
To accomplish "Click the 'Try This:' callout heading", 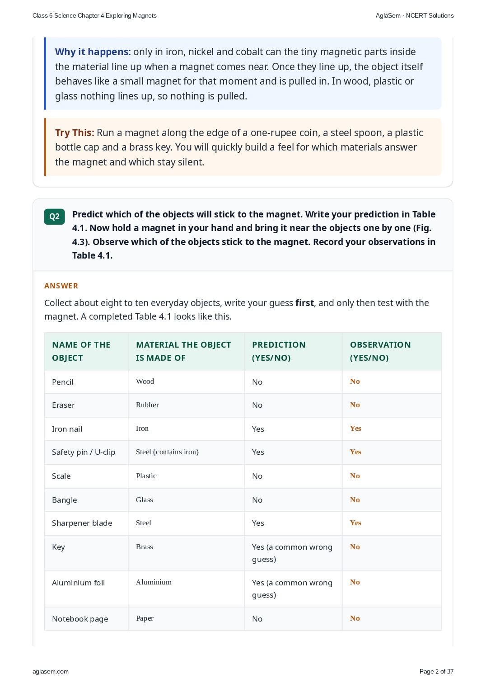I will (75, 133).
